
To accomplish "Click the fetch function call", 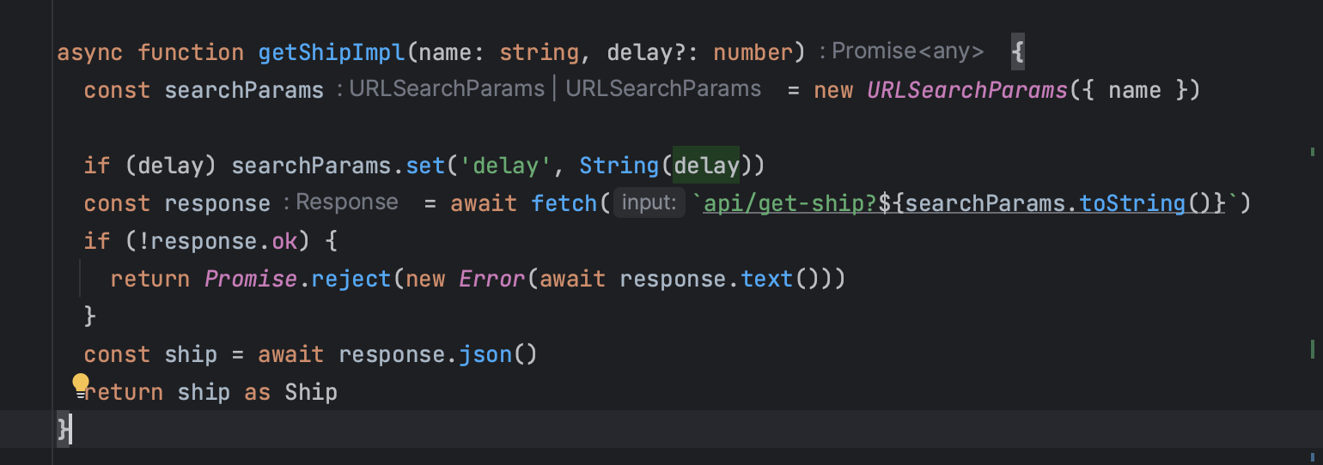I will (565, 203).
